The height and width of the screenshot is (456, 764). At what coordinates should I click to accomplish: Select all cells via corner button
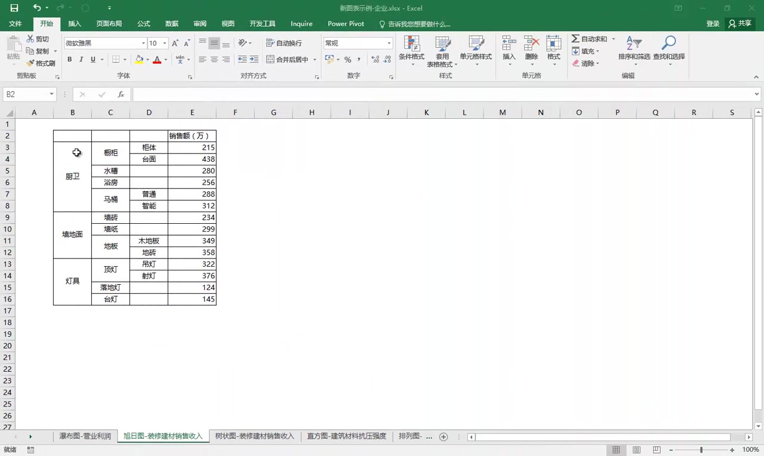click(9, 113)
